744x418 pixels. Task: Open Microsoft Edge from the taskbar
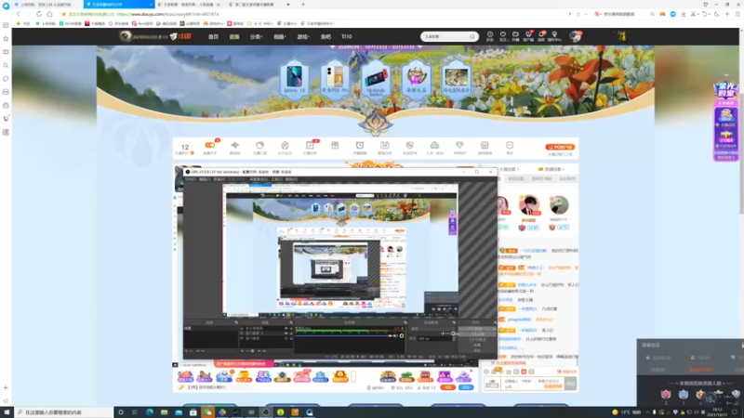pos(150,412)
